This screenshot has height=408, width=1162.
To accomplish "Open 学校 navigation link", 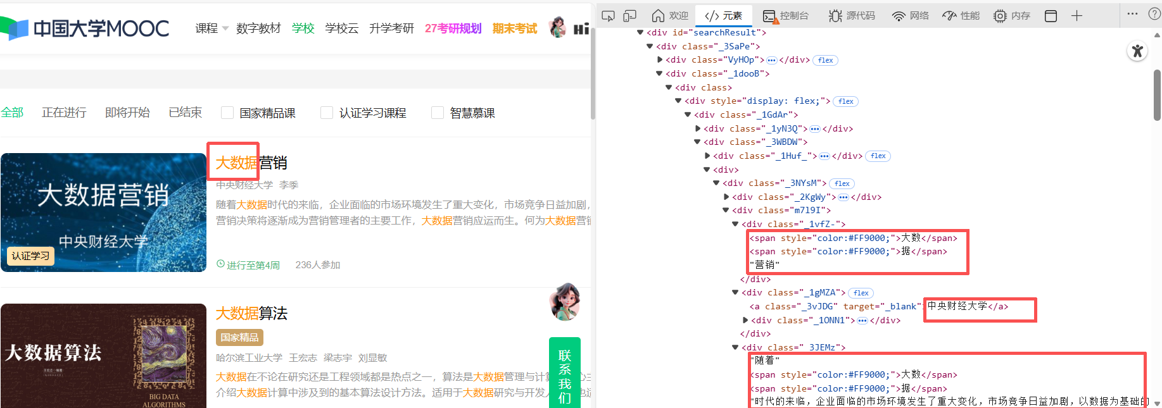I will click(x=303, y=28).
